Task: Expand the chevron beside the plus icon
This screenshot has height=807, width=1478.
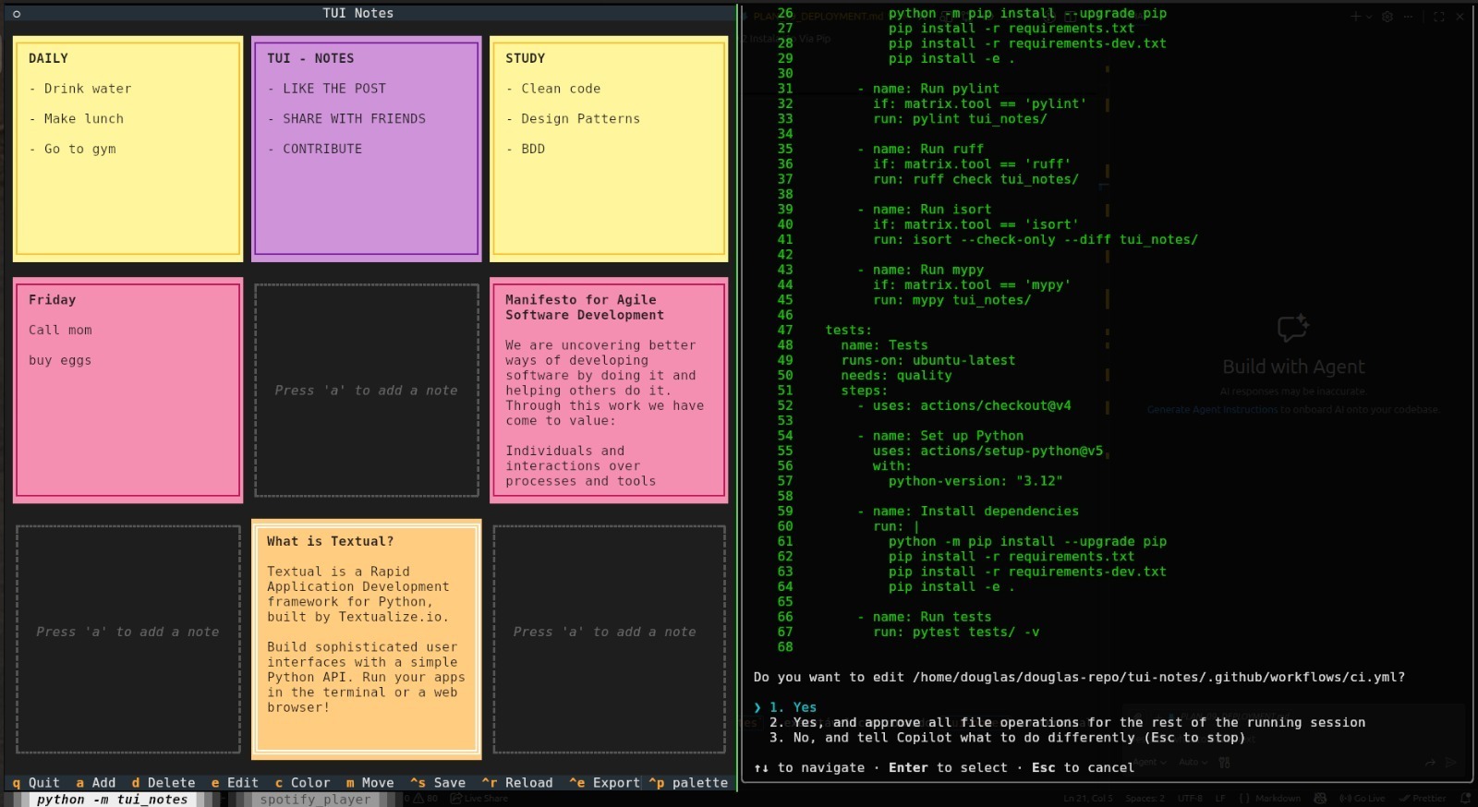Action: click(1369, 17)
